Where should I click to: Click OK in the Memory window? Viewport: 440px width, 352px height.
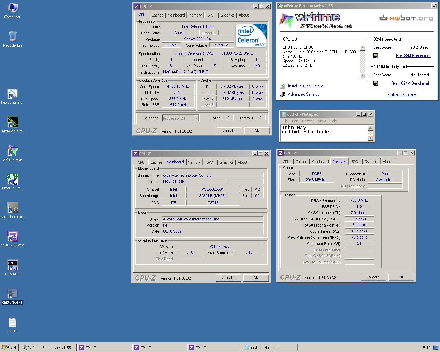pos(401,277)
